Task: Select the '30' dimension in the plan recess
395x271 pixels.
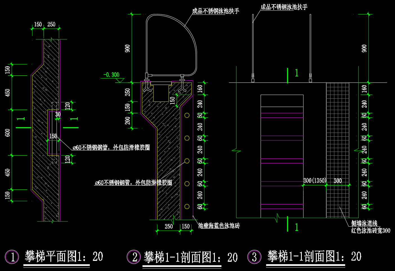Action: click(58, 114)
